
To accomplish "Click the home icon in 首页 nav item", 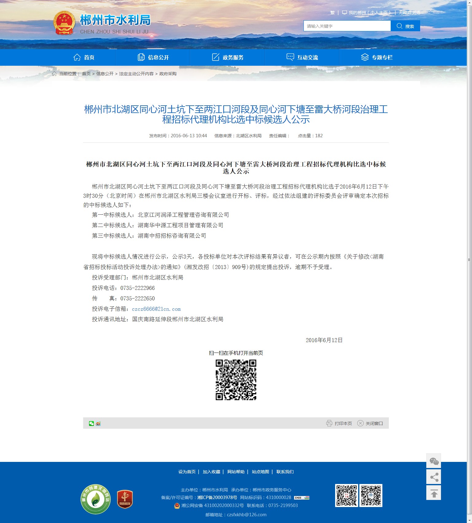I will tap(77, 57).
